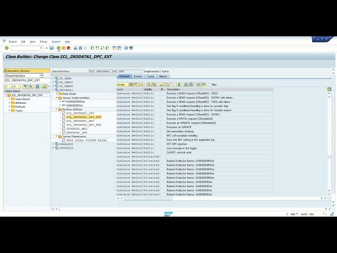Click the Copy icon in methods toolbar
This screenshot has height=253, width=337.
click(x=167, y=84)
